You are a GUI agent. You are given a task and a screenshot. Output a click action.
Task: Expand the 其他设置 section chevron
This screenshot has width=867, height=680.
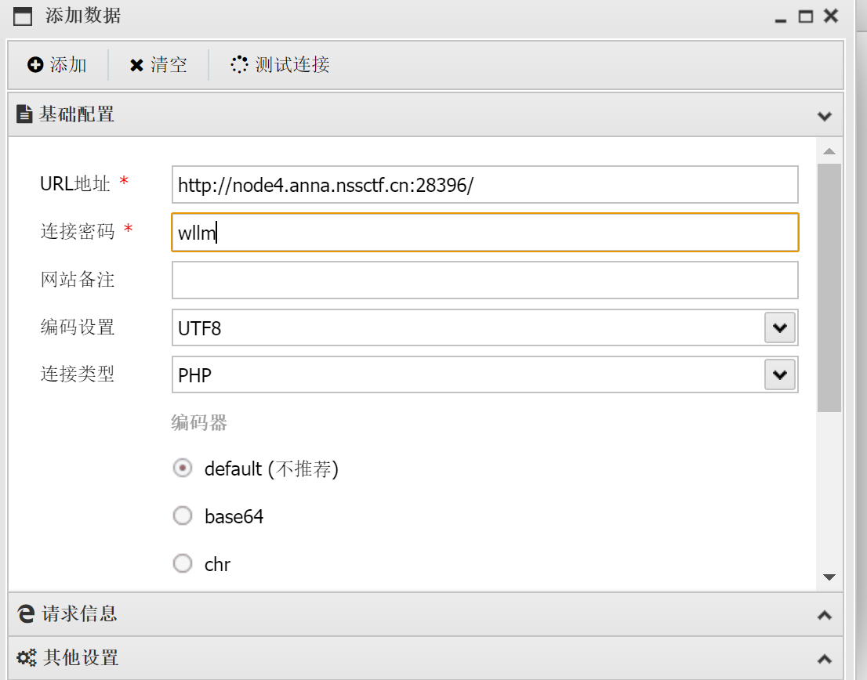click(825, 659)
